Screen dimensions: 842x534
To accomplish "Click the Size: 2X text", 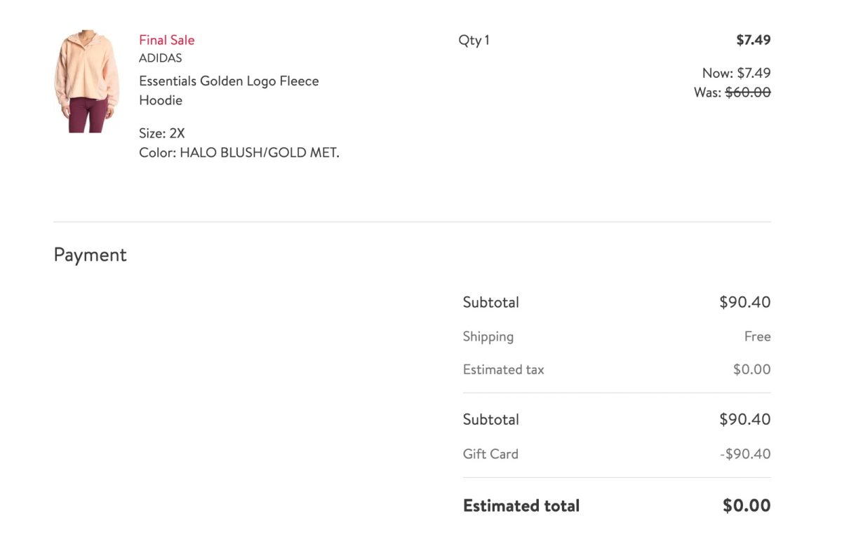I will click(162, 133).
